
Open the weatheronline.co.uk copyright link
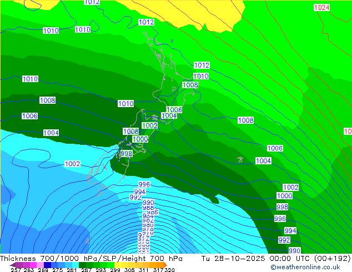305,267
